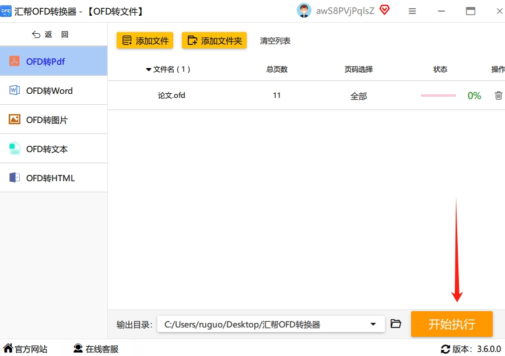Go back with the 返回 button
The width and height of the screenshot is (505, 356).
50,34
